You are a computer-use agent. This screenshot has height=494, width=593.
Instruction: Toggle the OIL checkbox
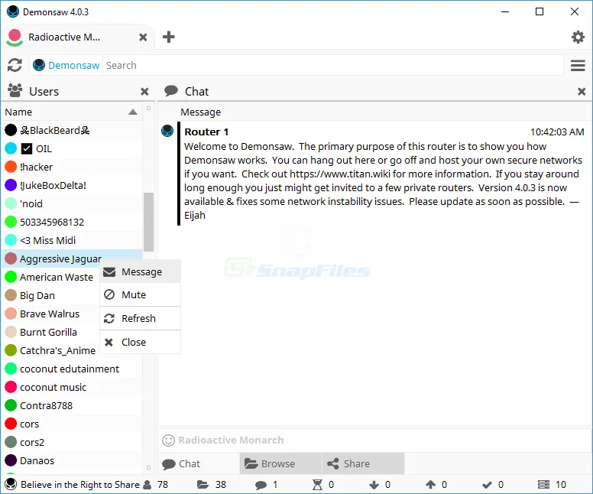(27, 149)
